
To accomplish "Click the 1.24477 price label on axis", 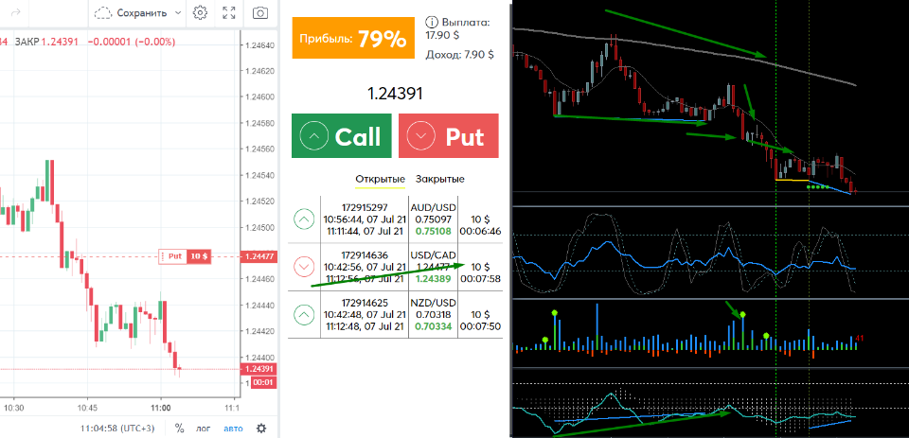I will pyautogui.click(x=259, y=256).
